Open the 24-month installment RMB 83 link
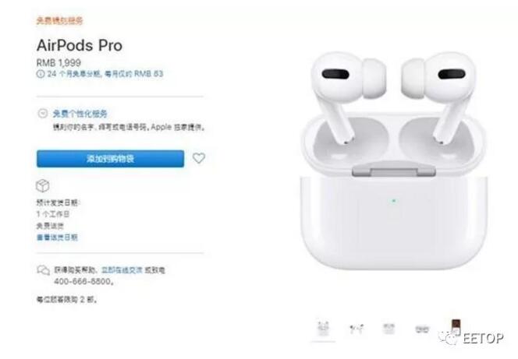This screenshot has width=518, height=359. pyautogui.click(x=105, y=73)
